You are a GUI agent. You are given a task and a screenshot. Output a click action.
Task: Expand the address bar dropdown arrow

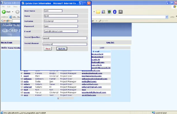167,17
